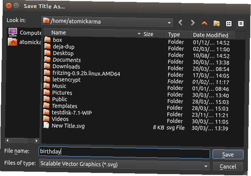Click the '23/11/… 11:21' date cell
Image resolution: width=251 pixels, height=176 pixels.
(x=210, y=115)
